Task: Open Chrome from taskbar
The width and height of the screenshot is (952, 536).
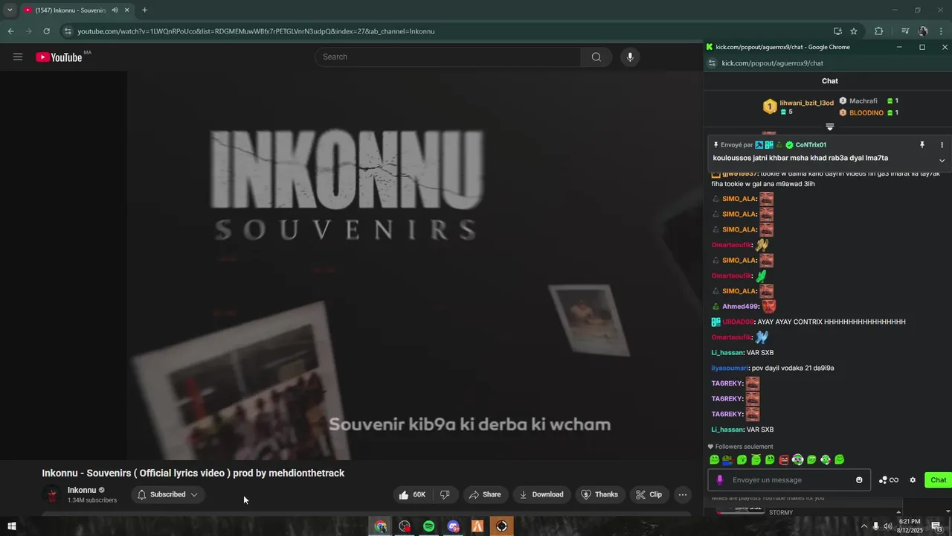Action: [x=381, y=526]
